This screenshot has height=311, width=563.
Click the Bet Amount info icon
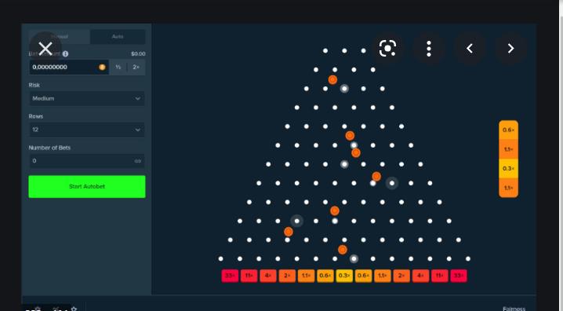pos(65,54)
